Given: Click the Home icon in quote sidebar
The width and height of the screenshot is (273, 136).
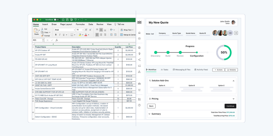Looking at the screenshot, I should pos(139,33).
